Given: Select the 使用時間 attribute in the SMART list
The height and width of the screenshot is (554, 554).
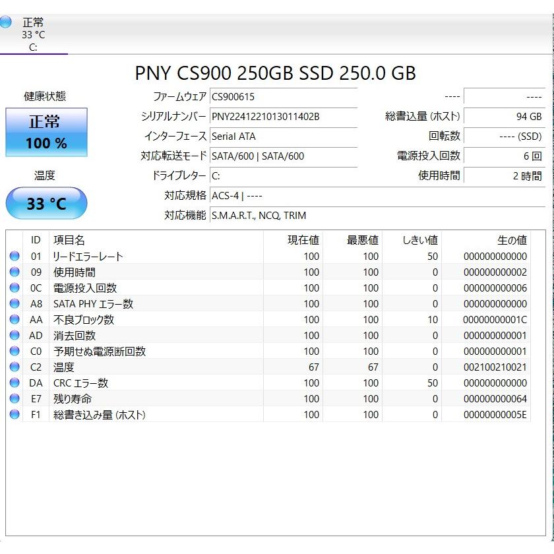Looking at the screenshot, I should click(x=268, y=272).
